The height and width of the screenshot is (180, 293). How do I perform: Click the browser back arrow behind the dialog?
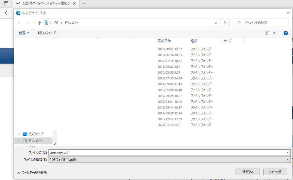[x=7, y=13]
